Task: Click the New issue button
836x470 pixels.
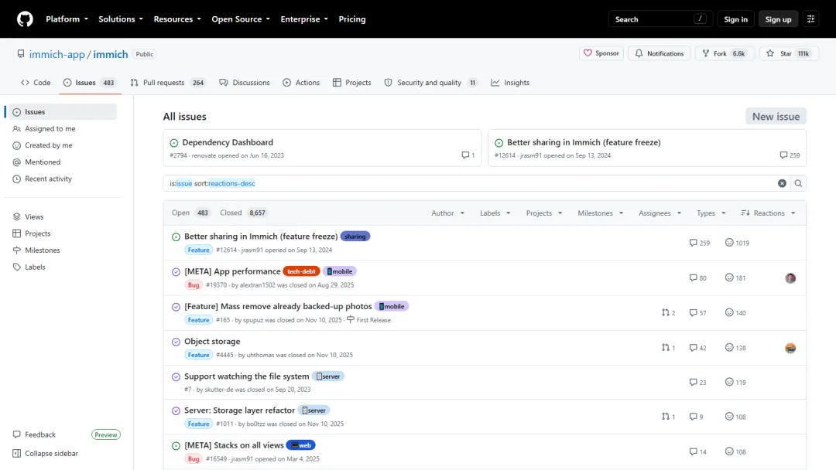Action: pos(776,117)
